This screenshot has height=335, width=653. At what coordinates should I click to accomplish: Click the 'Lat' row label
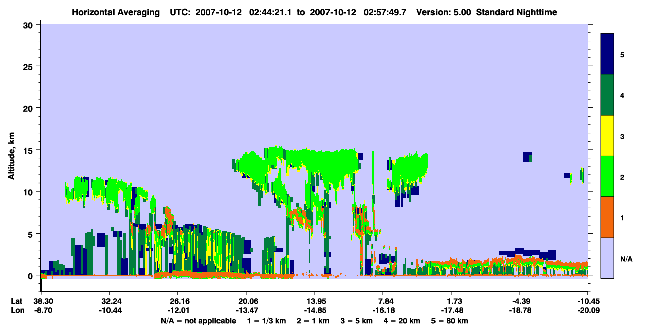click(16, 301)
